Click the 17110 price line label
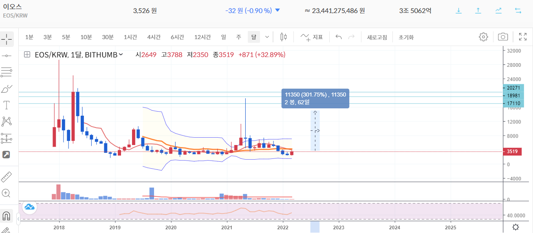 coord(513,104)
